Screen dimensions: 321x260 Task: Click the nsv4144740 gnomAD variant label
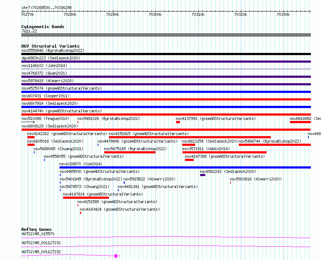click(x=62, y=111)
